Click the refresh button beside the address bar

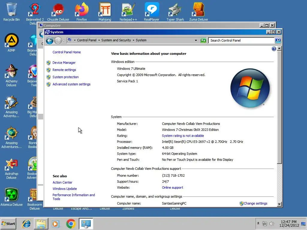(x=204, y=40)
